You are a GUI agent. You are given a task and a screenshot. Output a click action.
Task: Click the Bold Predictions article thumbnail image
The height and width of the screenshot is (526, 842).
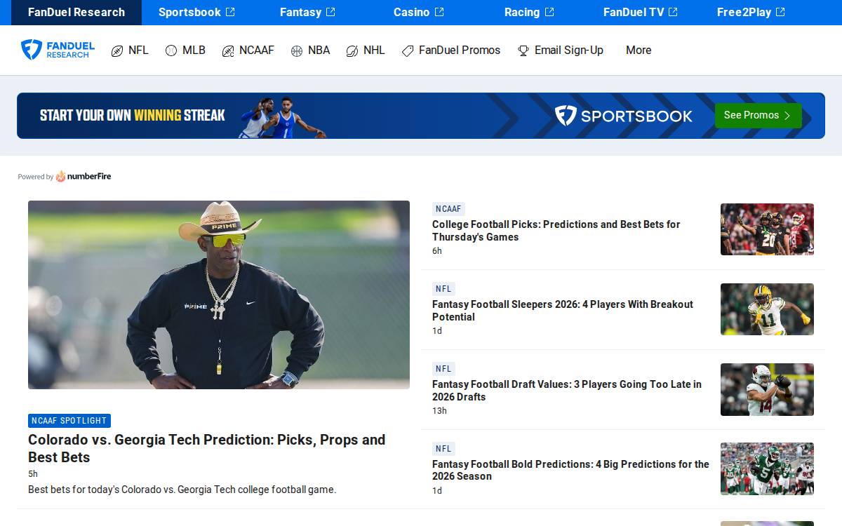click(767, 468)
